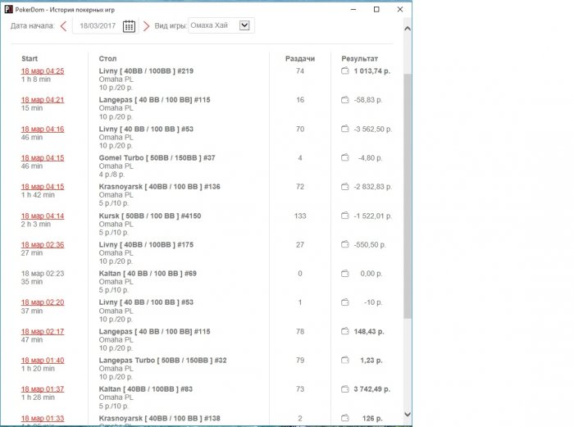Open session link 18 мар 04:25
Screen dimensions: 574x427
(x=43, y=71)
